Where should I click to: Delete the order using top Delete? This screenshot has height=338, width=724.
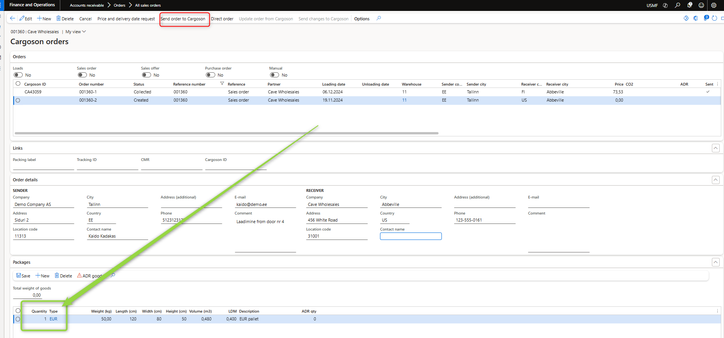coord(65,18)
